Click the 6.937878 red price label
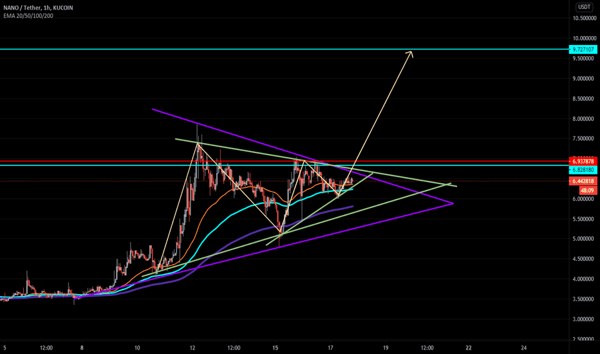The width and height of the screenshot is (600, 354). (583, 162)
